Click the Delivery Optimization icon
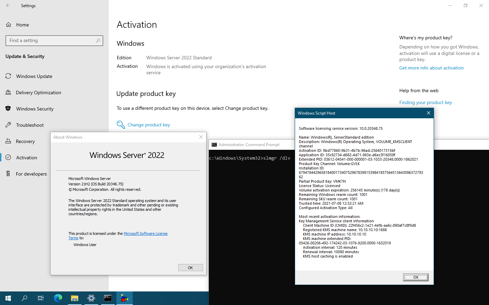Viewport: 489px width, 305px height. pos(8,93)
